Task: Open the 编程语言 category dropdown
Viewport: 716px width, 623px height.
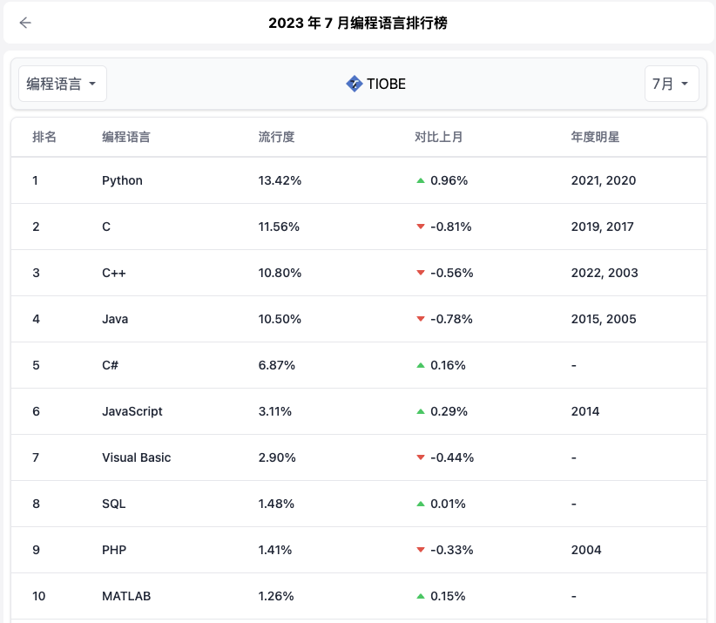Action: pos(63,84)
